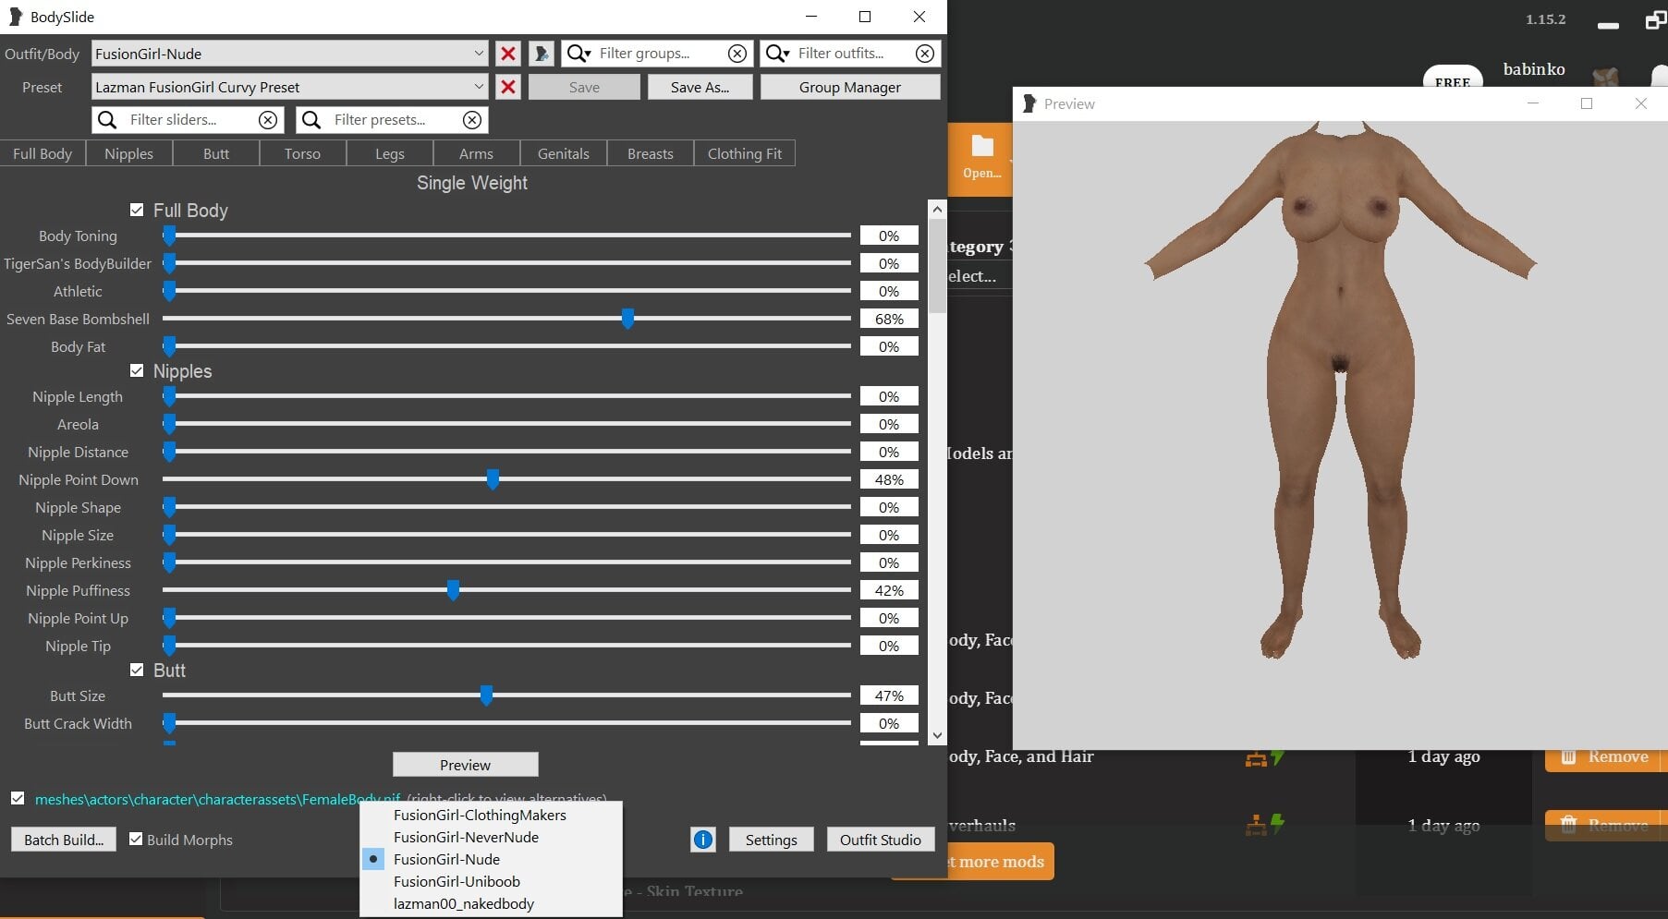1668x919 pixels.
Task: Click the Body Toning slider handle
Action: [169, 236]
